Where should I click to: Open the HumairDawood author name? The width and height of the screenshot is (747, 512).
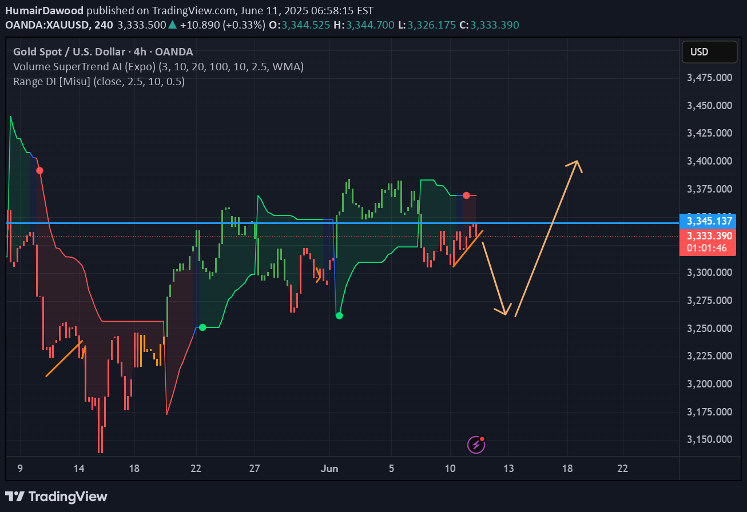pos(45,11)
